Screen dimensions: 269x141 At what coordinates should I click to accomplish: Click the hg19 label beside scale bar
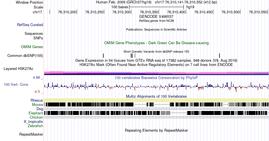click(x=190, y=7)
